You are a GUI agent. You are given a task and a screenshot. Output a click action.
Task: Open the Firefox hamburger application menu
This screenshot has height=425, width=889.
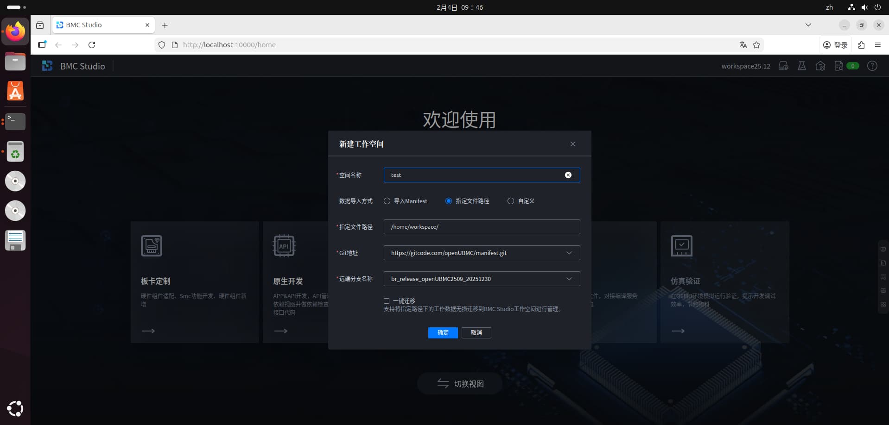pyautogui.click(x=877, y=45)
